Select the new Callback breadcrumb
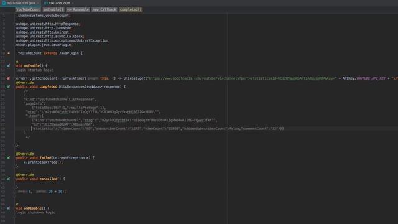 tap(104, 10)
